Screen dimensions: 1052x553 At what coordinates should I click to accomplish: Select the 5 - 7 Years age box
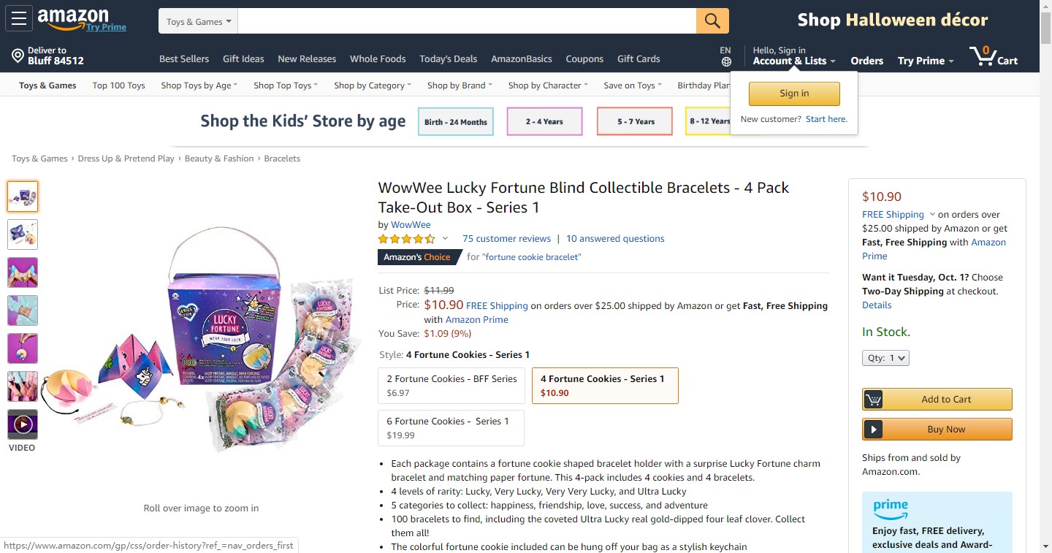click(x=634, y=121)
